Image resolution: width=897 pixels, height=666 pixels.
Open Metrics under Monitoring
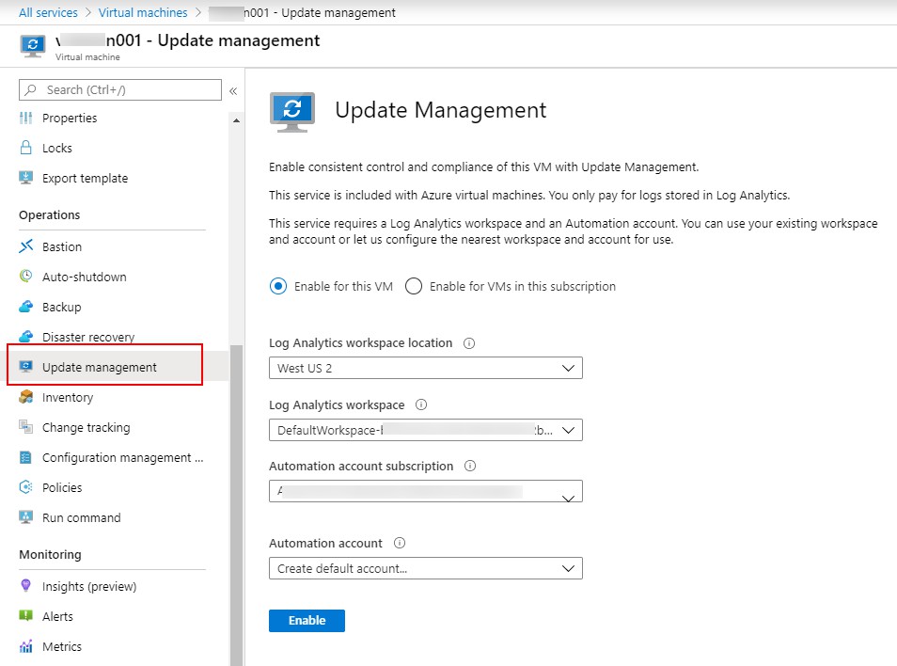62,646
